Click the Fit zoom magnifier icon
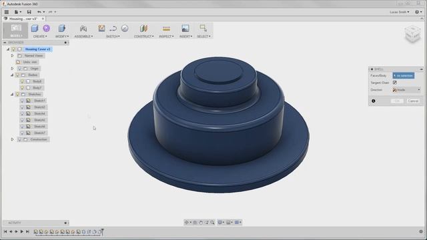The width and height of the screenshot is (427, 240). [212, 222]
